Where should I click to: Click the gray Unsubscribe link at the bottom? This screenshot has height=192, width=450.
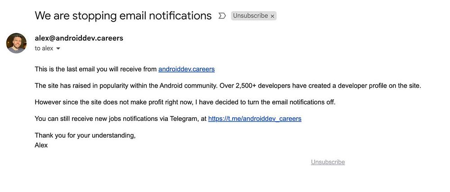coord(328,162)
